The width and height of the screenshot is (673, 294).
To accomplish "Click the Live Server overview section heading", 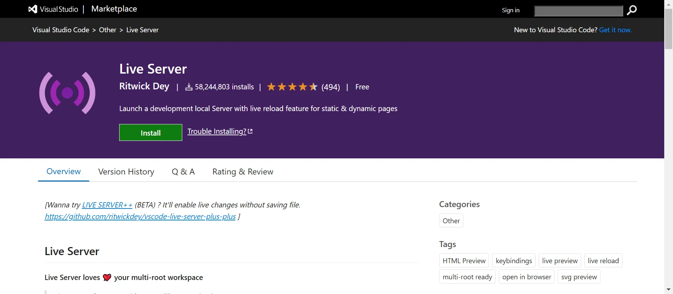I will (72, 251).
